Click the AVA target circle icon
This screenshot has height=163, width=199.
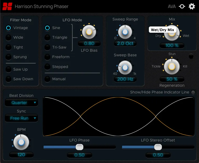182,6
